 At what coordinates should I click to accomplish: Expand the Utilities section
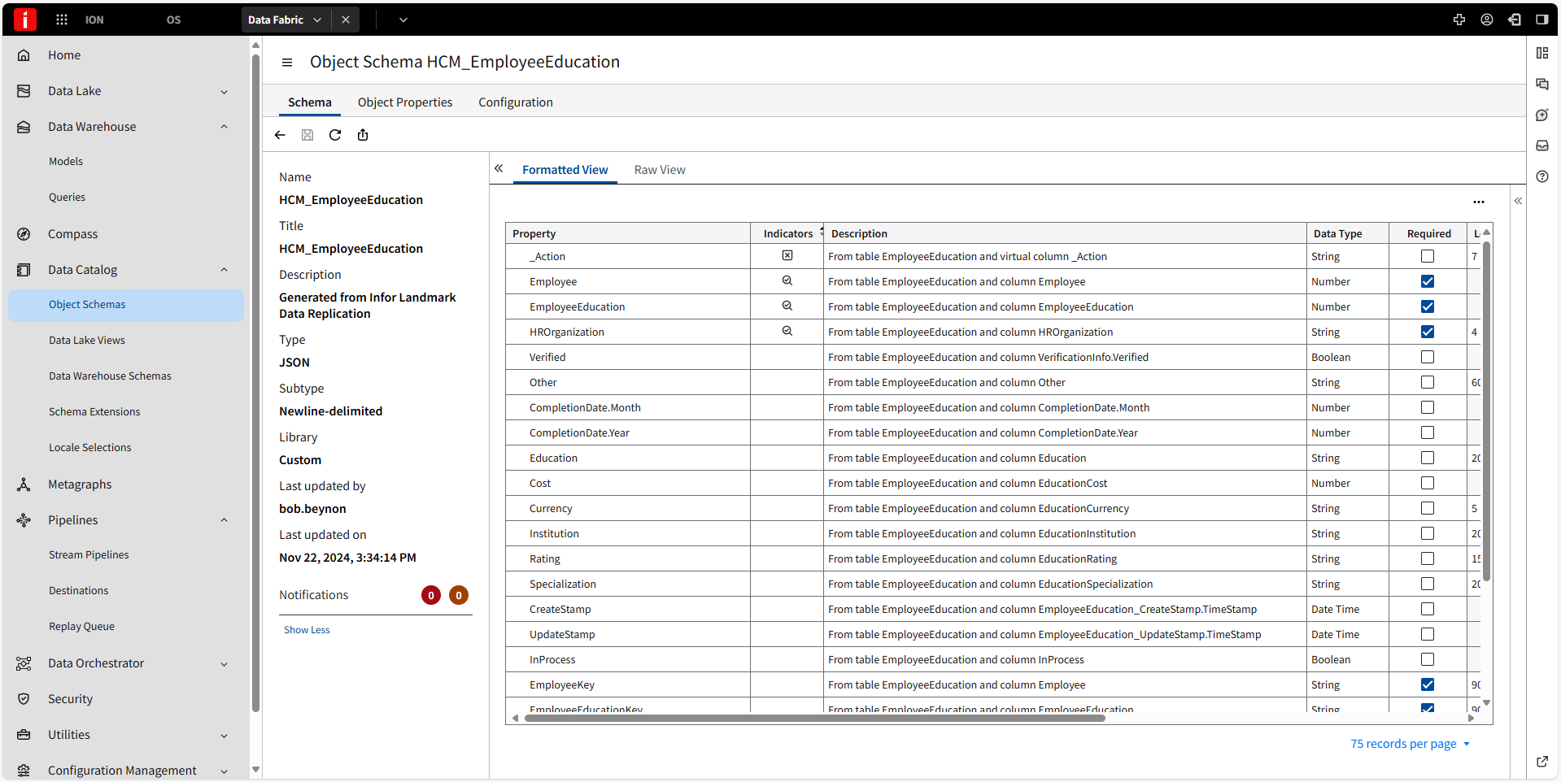click(224, 736)
